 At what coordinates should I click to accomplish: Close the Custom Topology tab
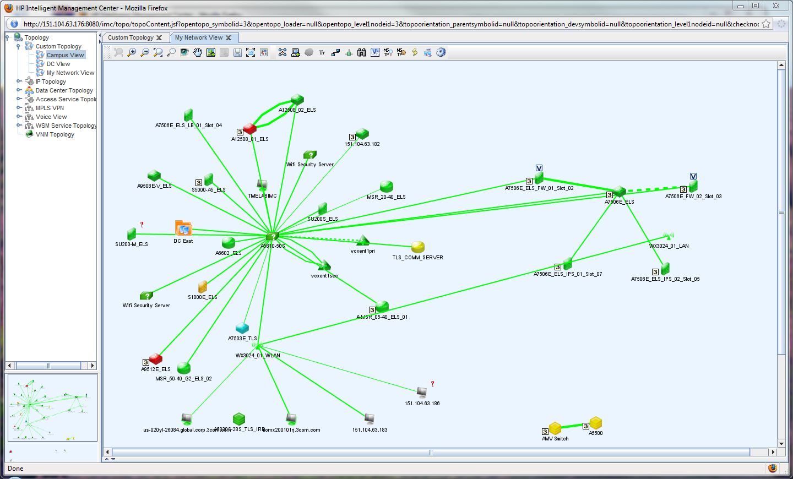coord(159,37)
